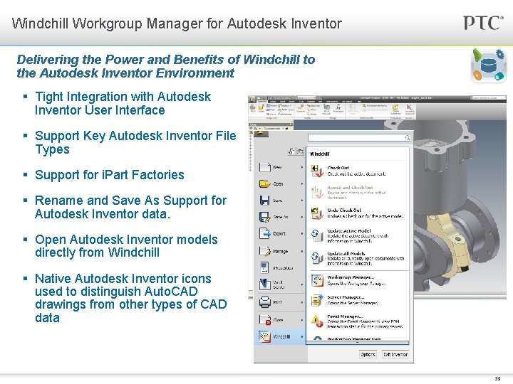Expand the Export submenu arrow

coord(302,233)
